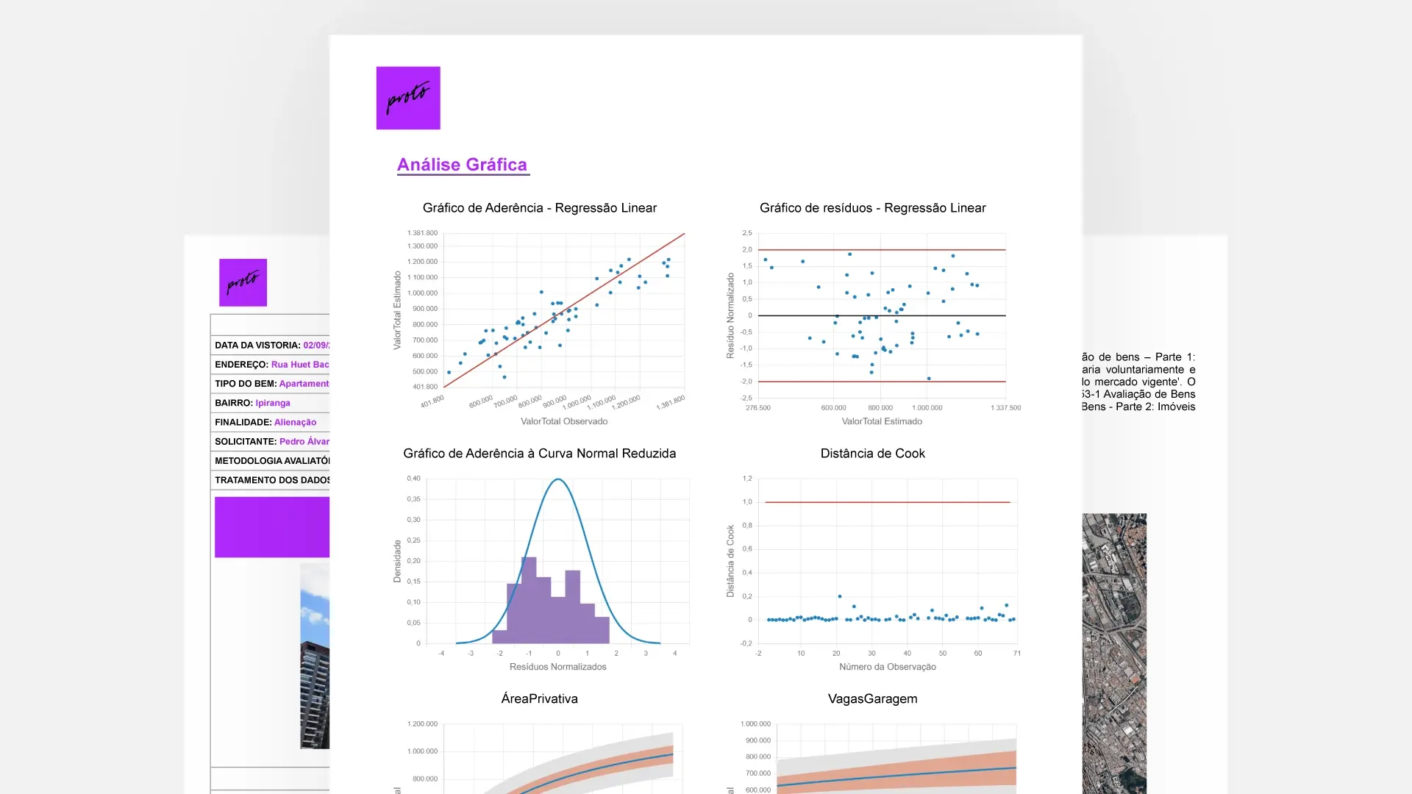Click the 'FINALIDADE: Alienação' row

271,422
